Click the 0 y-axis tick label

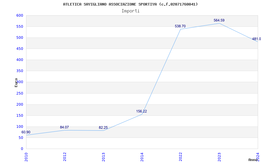coord(22,149)
